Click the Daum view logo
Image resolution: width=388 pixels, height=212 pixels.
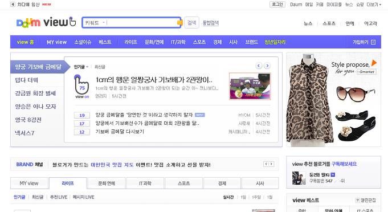(46, 23)
